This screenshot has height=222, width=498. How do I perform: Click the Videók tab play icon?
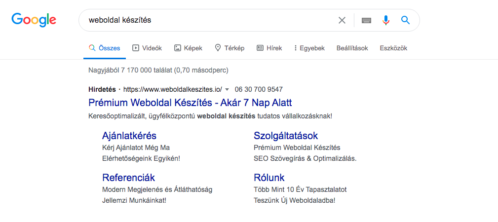(136, 48)
